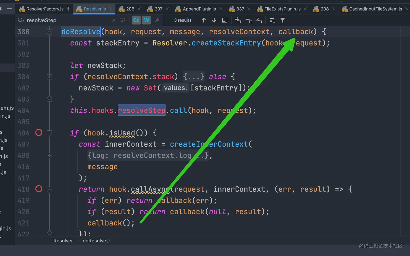Screen dimensions: 410x256
Task: Click the filter search results funnel icon
Action: coord(283,20)
